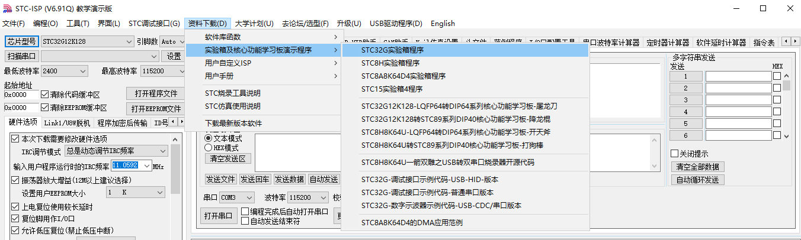This screenshot has height=240, width=801.
Task: Click 扫描串口 button
Action: click(22, 56)
